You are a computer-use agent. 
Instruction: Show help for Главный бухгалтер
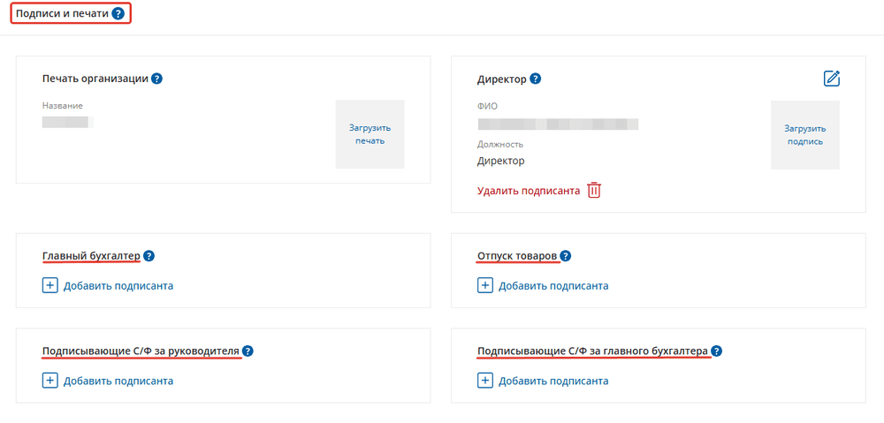[x=149, y=256]
